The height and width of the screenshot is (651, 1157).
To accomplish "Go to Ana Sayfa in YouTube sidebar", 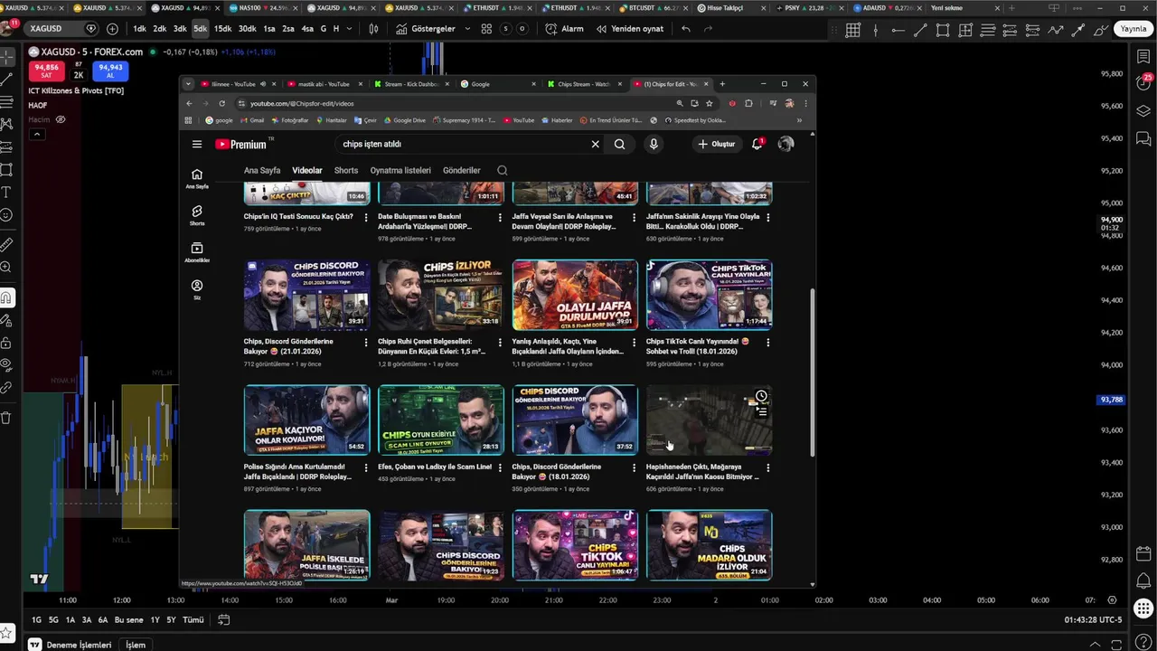I will coord(197,178).
